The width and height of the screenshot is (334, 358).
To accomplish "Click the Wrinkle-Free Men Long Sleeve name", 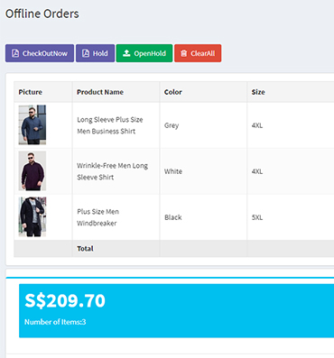I will 112,171.
